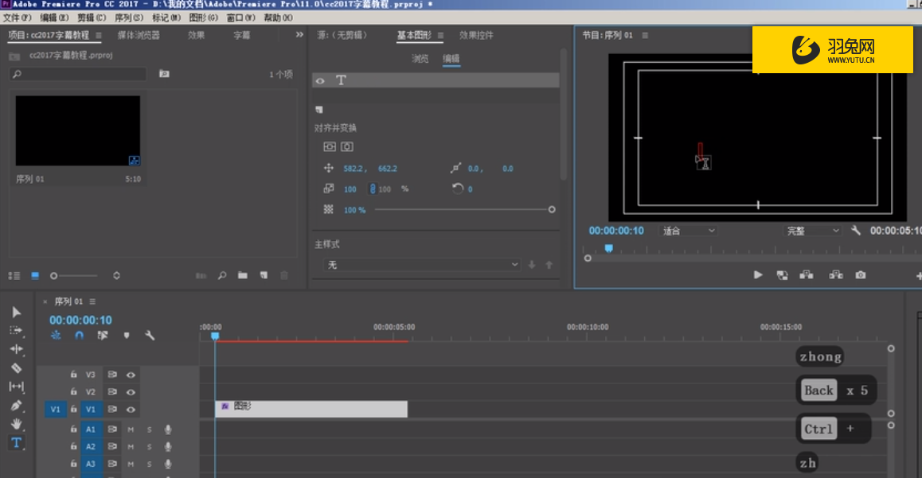This screenshot has width=922, height=478.
Task: Mute the A1 audio track
Action: coord(130,429)
